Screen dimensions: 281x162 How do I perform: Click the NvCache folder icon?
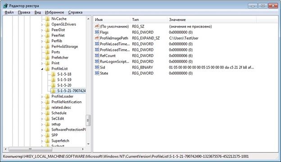point(47,19)
